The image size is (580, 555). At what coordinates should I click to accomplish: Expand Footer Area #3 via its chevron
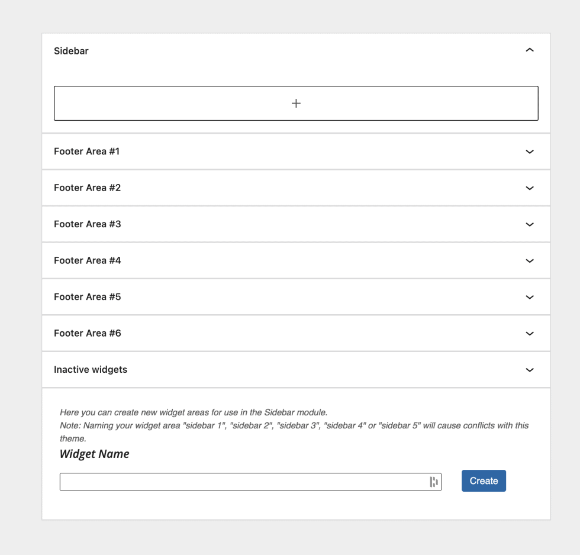530,224
